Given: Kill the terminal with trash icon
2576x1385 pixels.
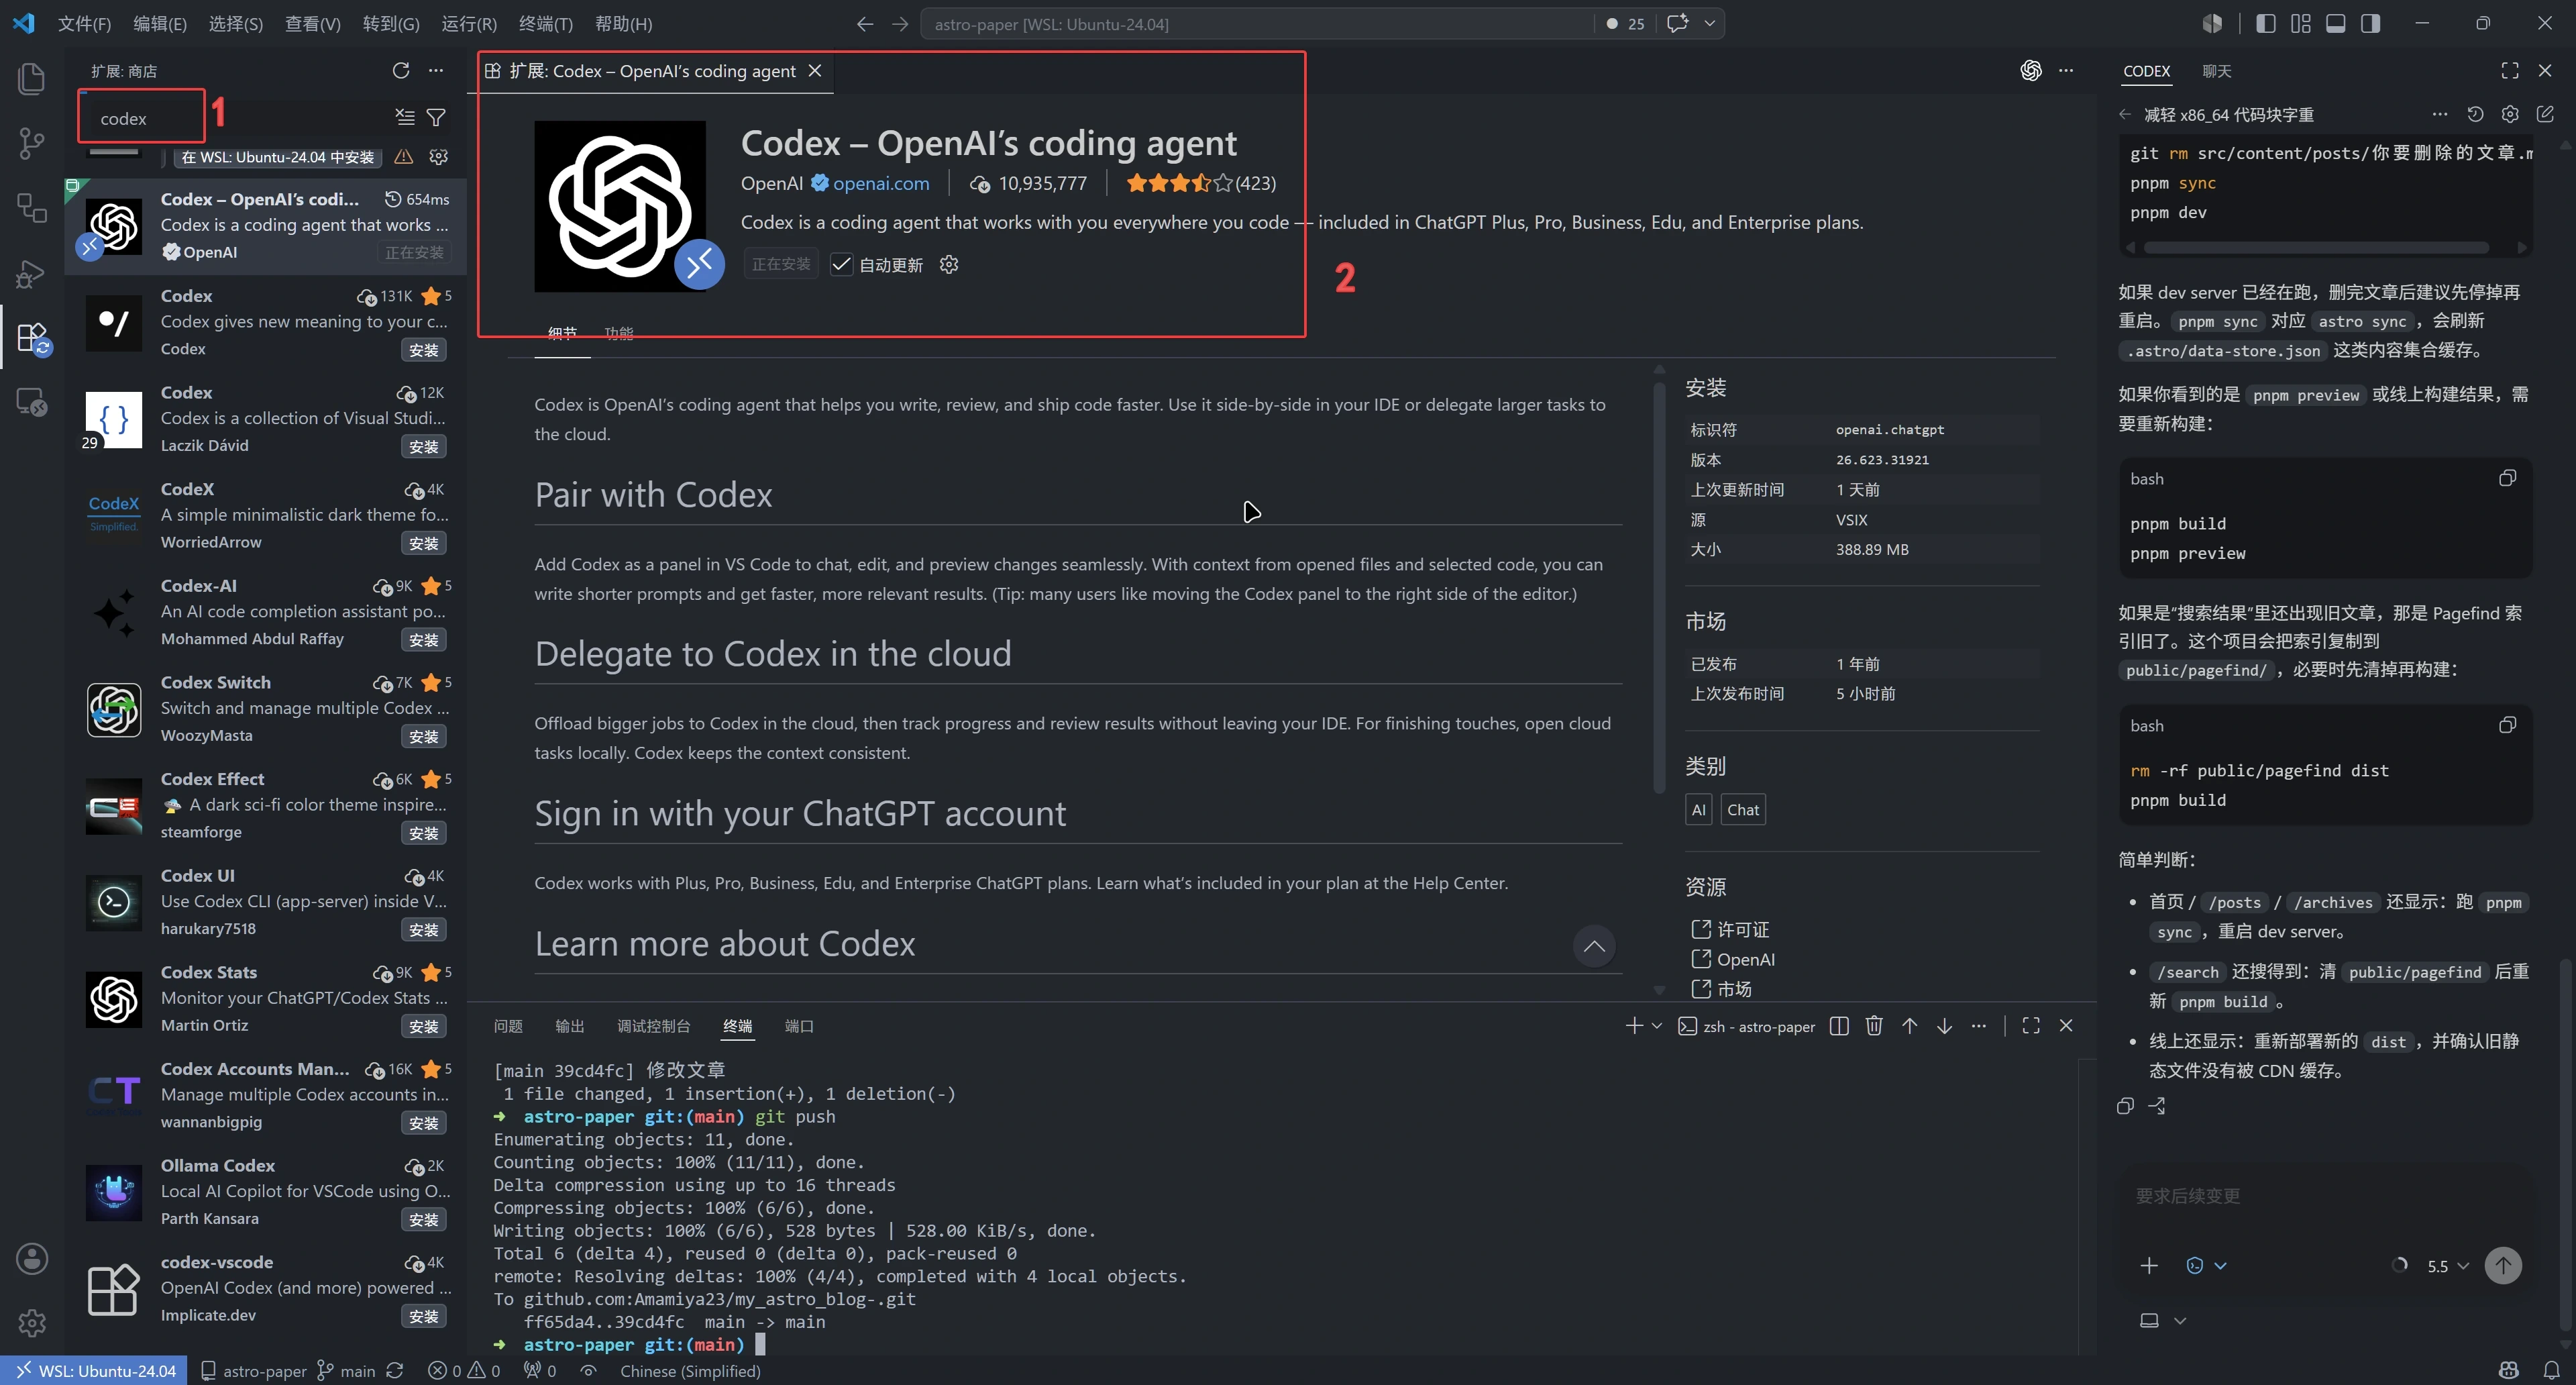Looking at the screenshot, I should click(1874, 1026).
